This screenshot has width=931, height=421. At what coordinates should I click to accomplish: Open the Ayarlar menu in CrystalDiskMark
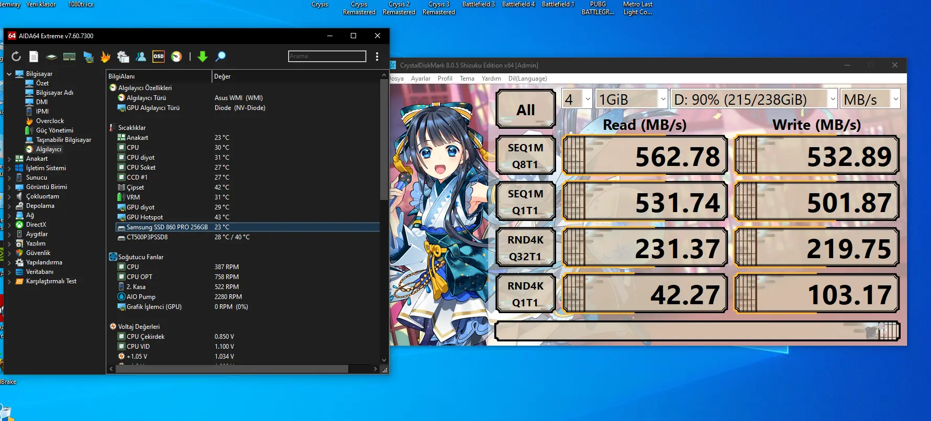pyautogui.click(x=420, y=79)
